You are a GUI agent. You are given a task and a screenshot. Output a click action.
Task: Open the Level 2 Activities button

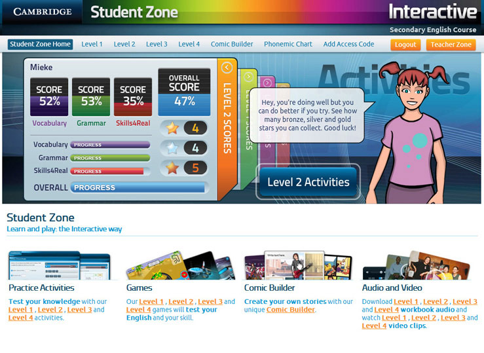pos(308,182)
